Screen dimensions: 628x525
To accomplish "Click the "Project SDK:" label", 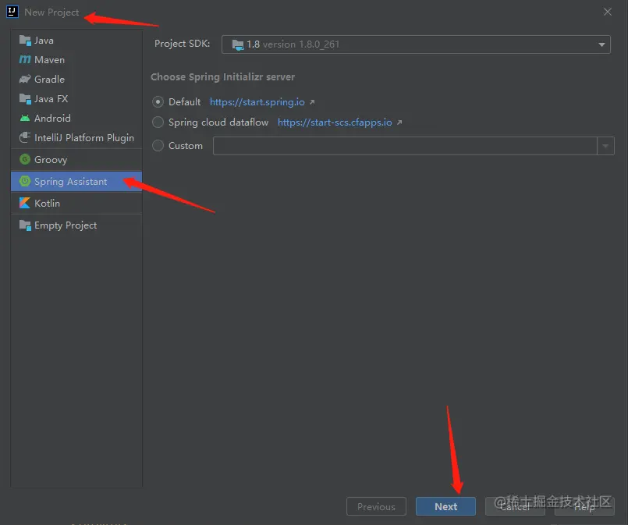I will (183, 44).
